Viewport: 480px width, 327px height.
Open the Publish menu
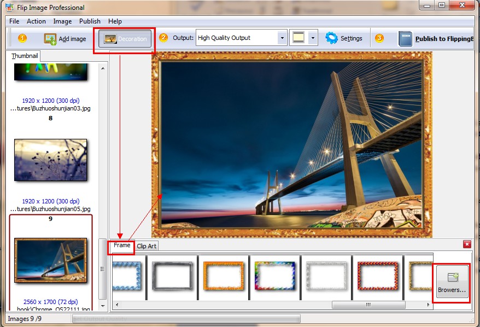coord(90,21)
